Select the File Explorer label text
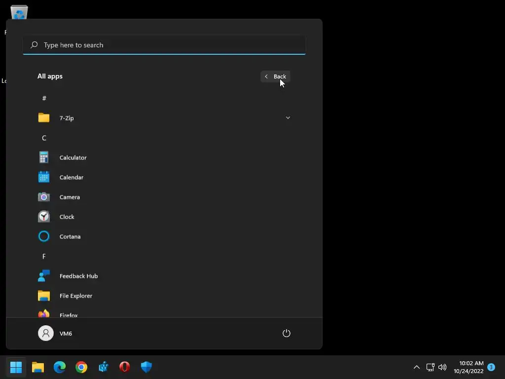This screenshot has height=379, width=505. [x=75, y=296]
